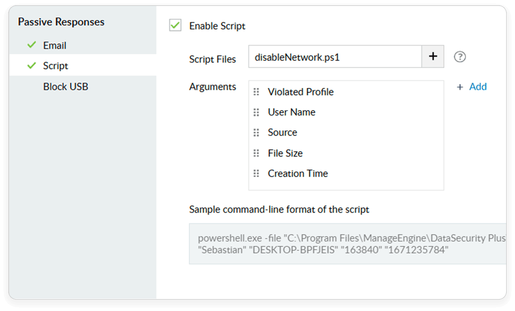This screenshot has height=311, width=515.
Task: Select the Violated Profile argument
Action: 301,92
